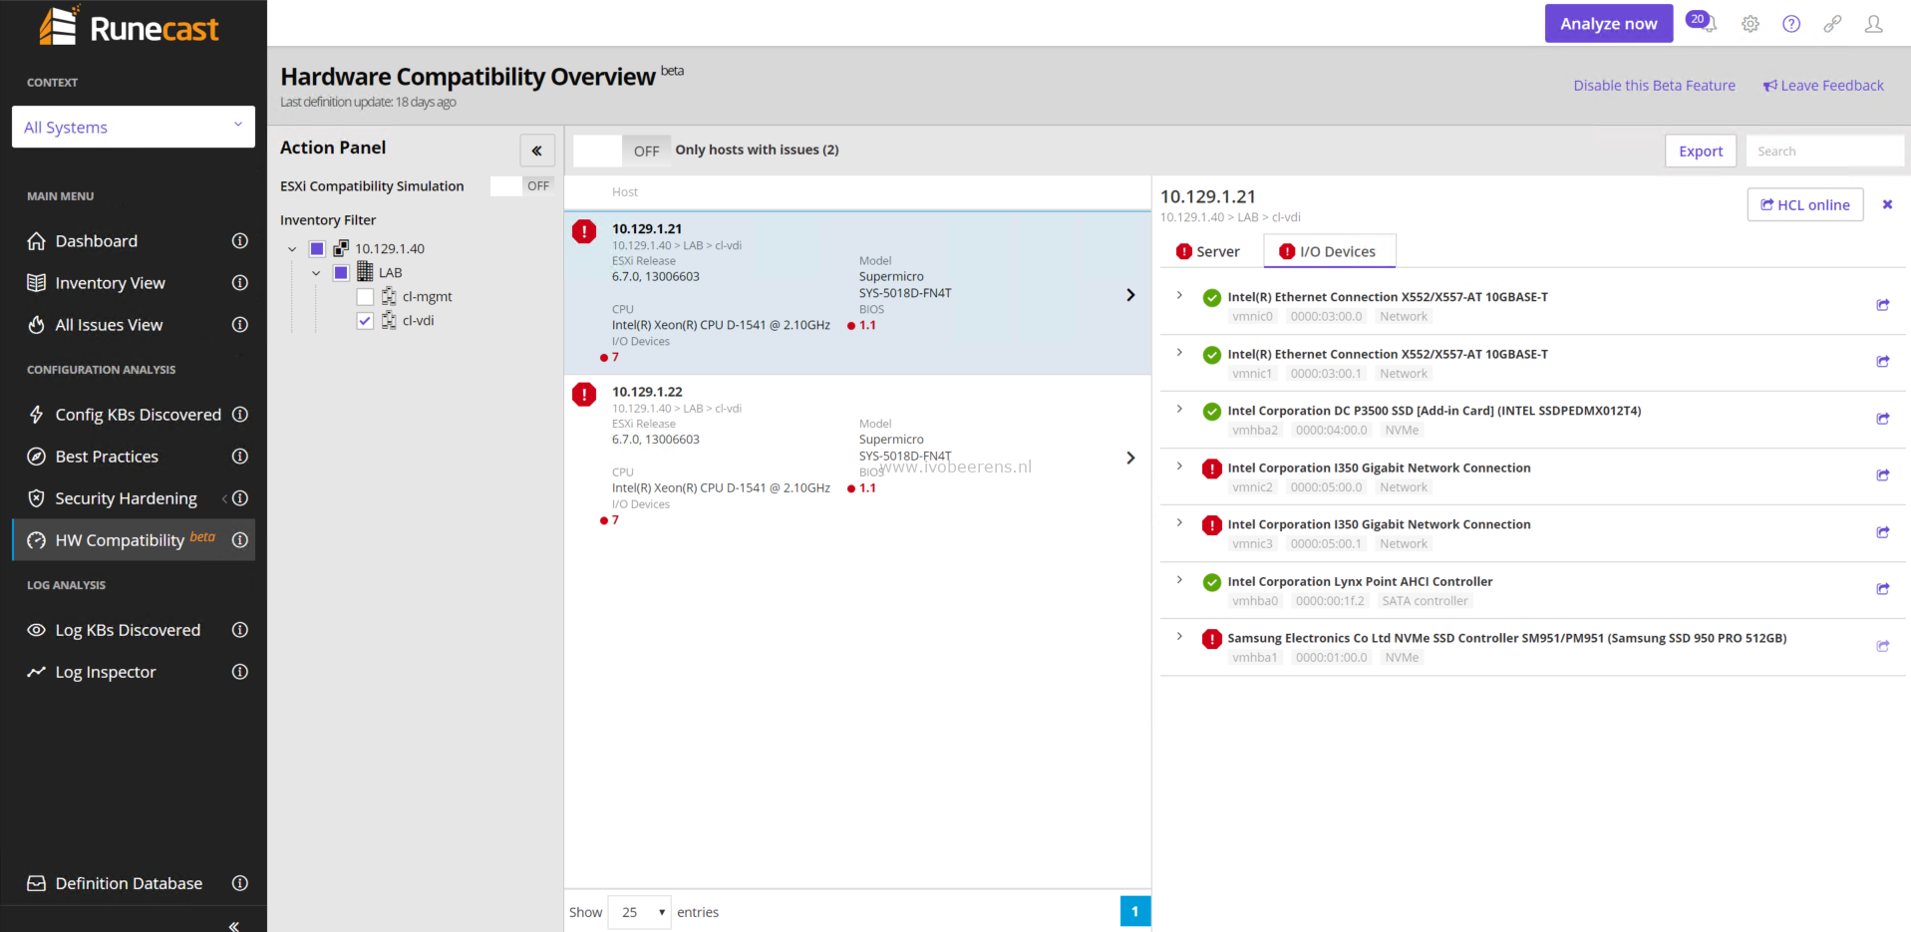
Task: Toggle ESXi Compatibility Simulation switch
Action: tap(522, 185)
